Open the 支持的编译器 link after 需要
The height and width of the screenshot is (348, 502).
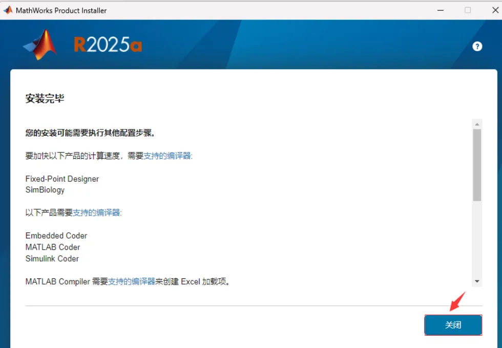click(167, 156)
